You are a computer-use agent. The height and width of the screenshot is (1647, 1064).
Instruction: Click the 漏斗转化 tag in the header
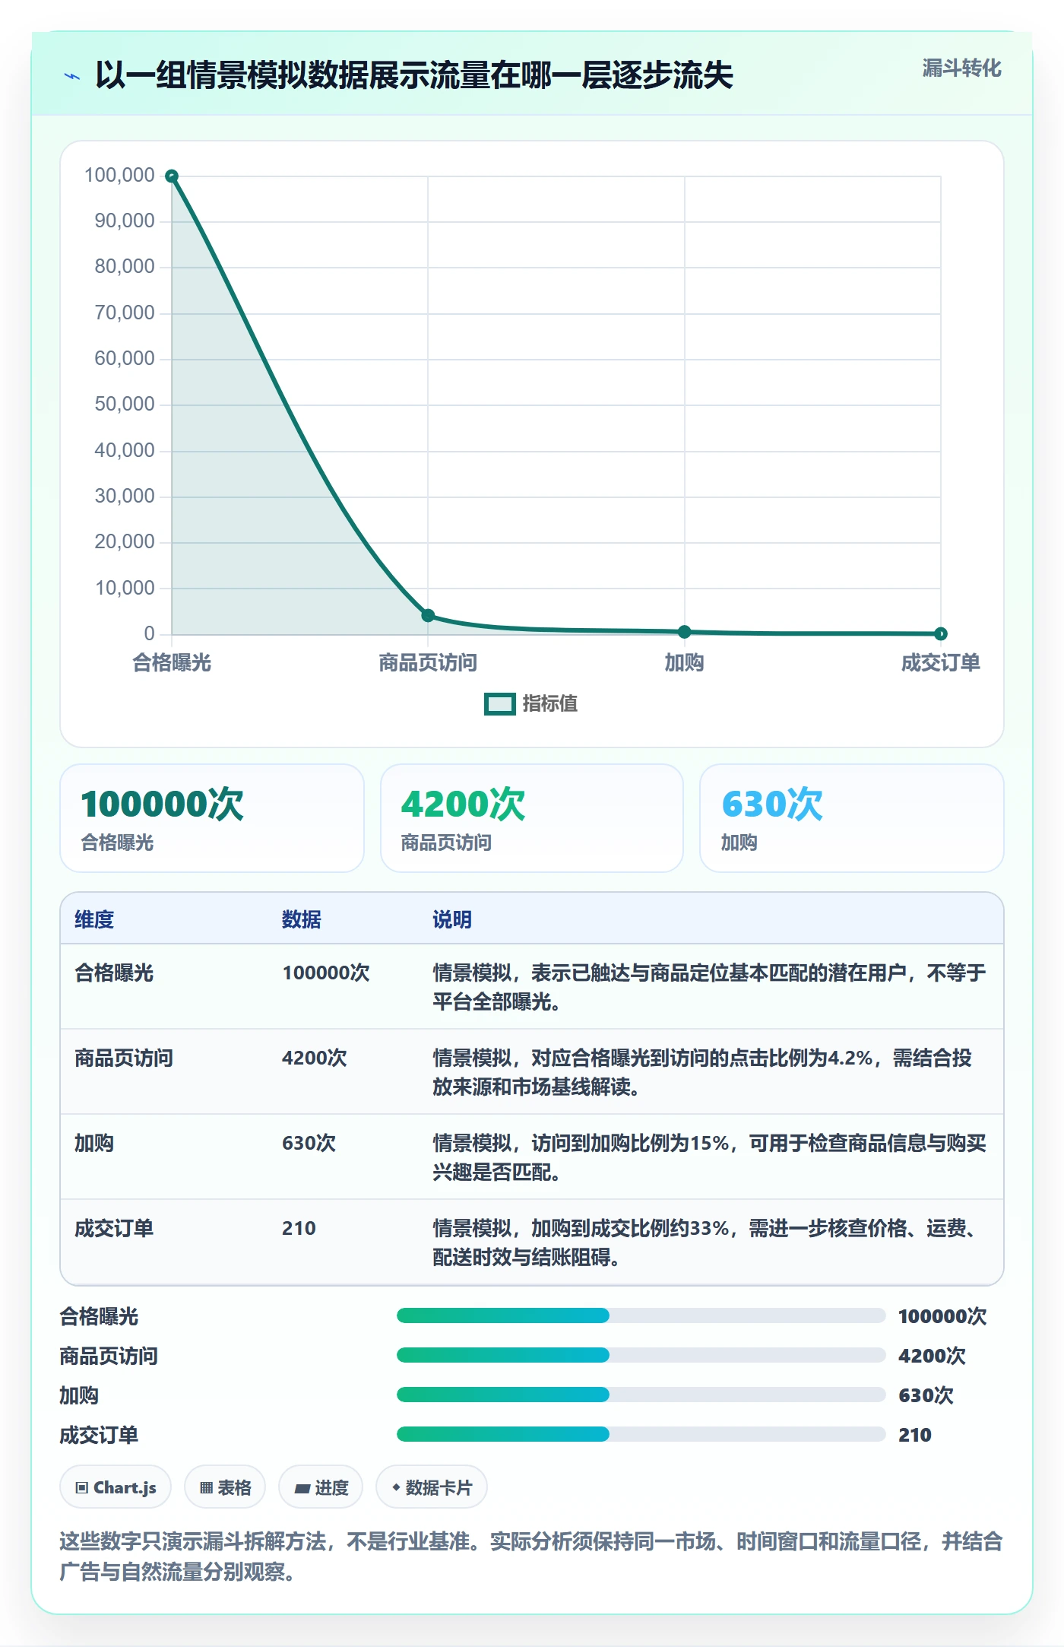pyautogui.click(x=961, y=68)
